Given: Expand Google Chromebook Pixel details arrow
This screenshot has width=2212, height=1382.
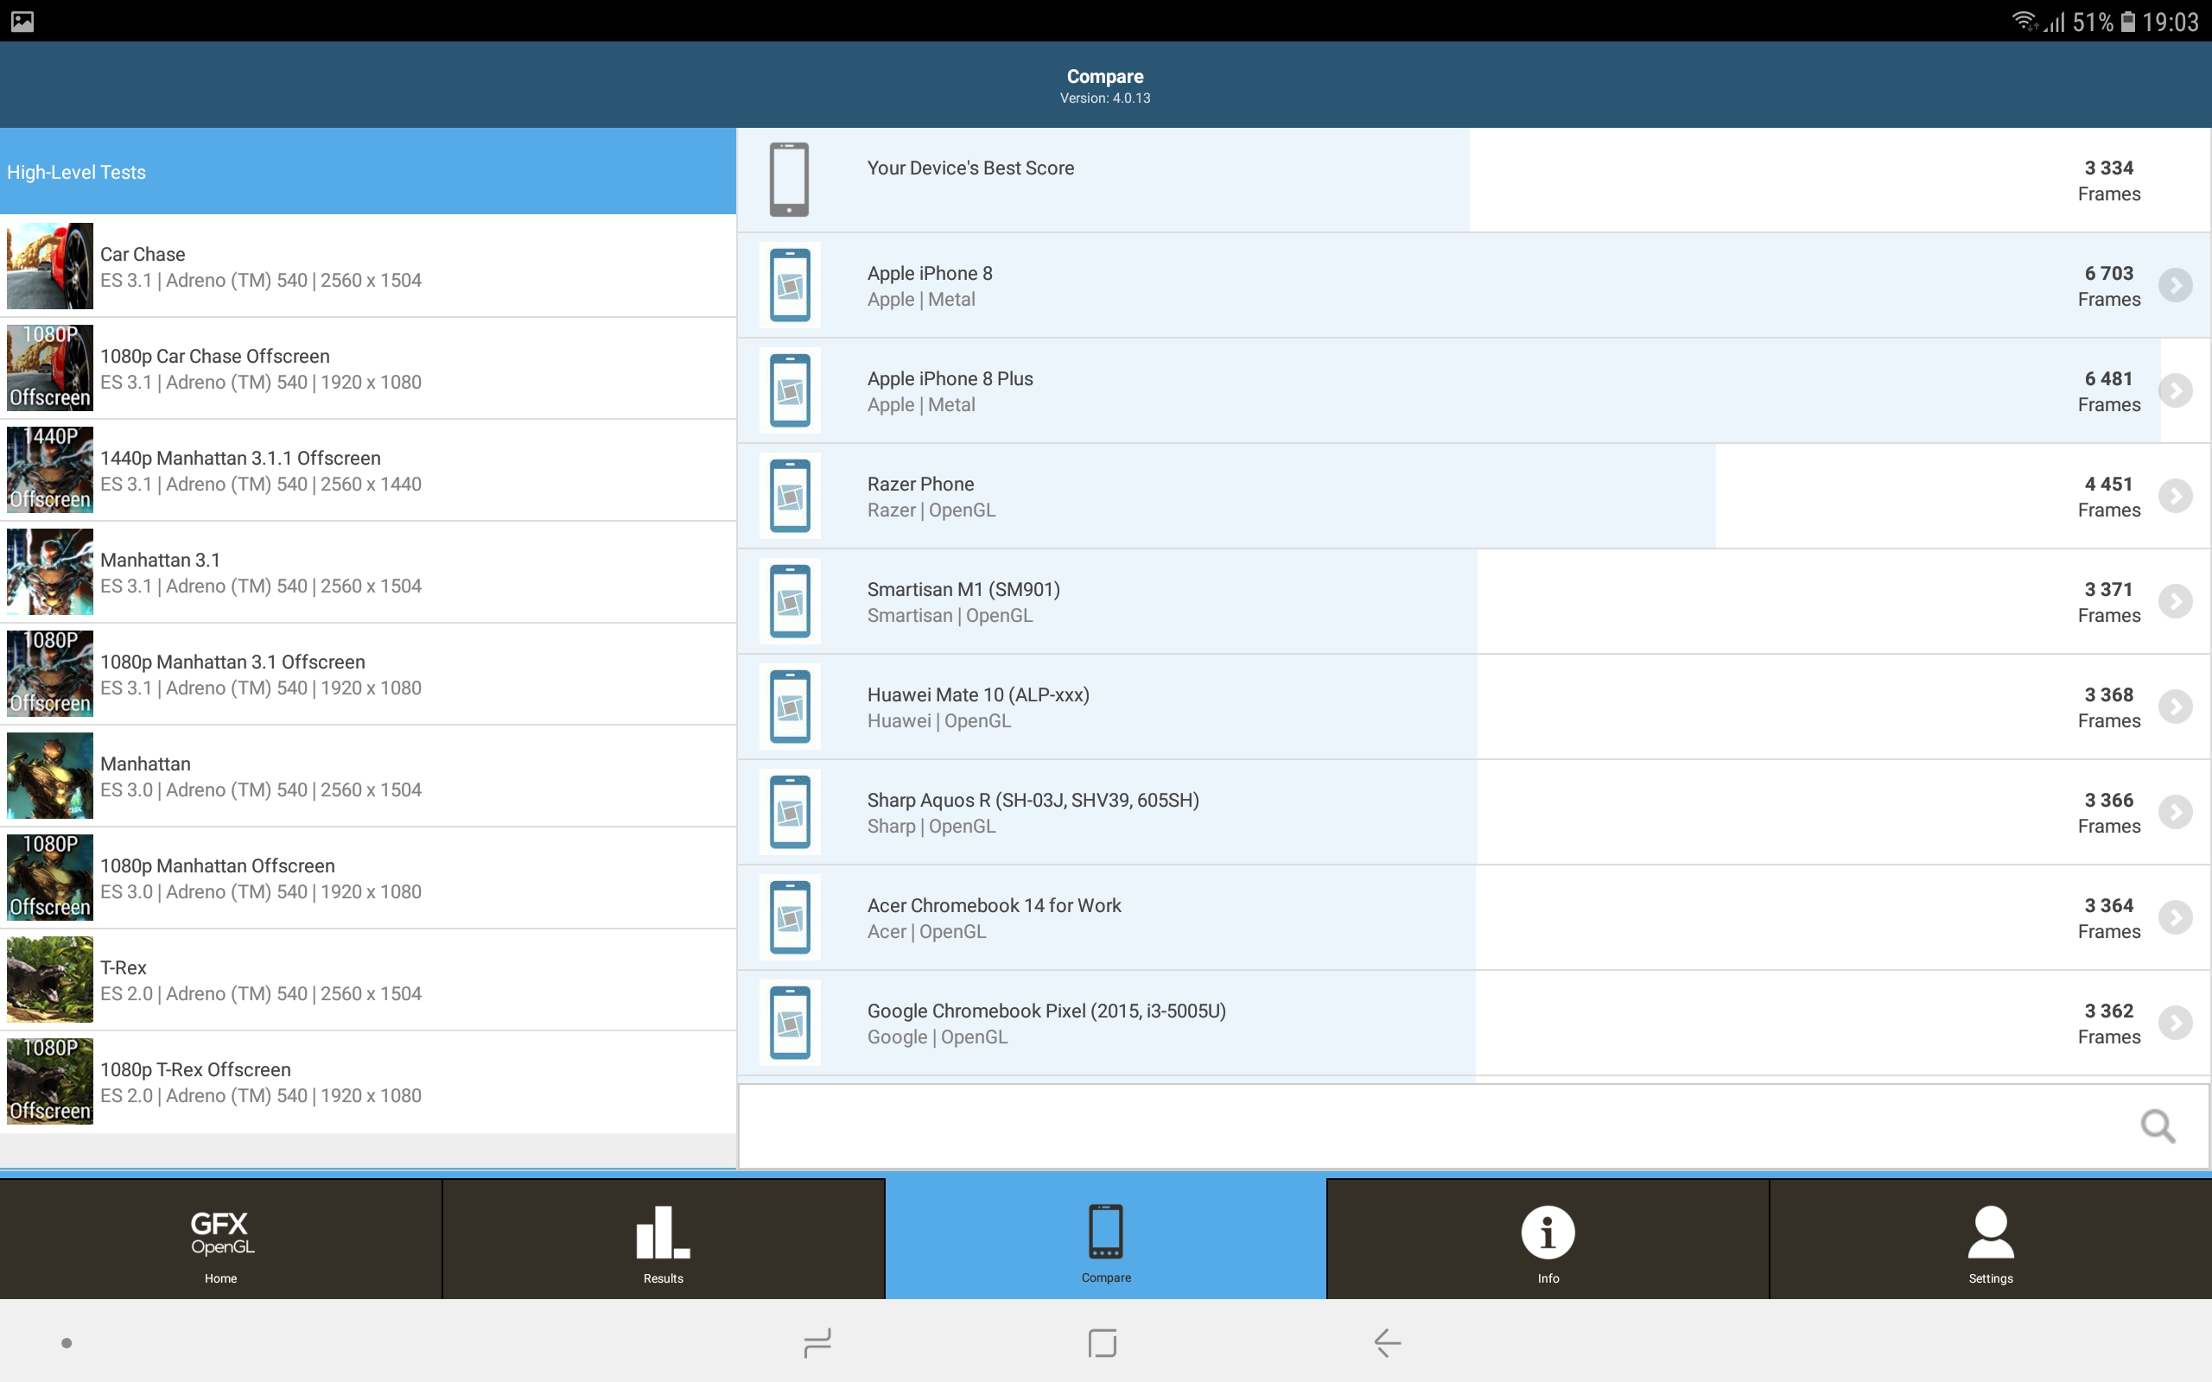Looking at the screenshot, I should point(2176,1023).
